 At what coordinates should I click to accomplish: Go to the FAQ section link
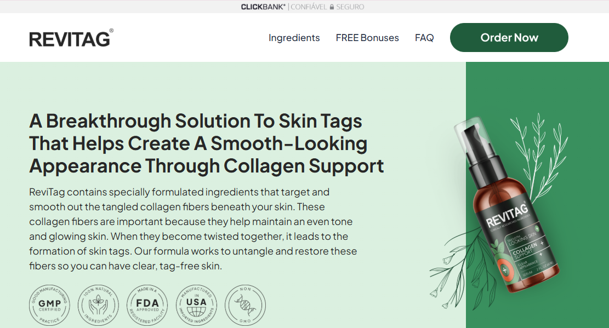coord(424,38)
